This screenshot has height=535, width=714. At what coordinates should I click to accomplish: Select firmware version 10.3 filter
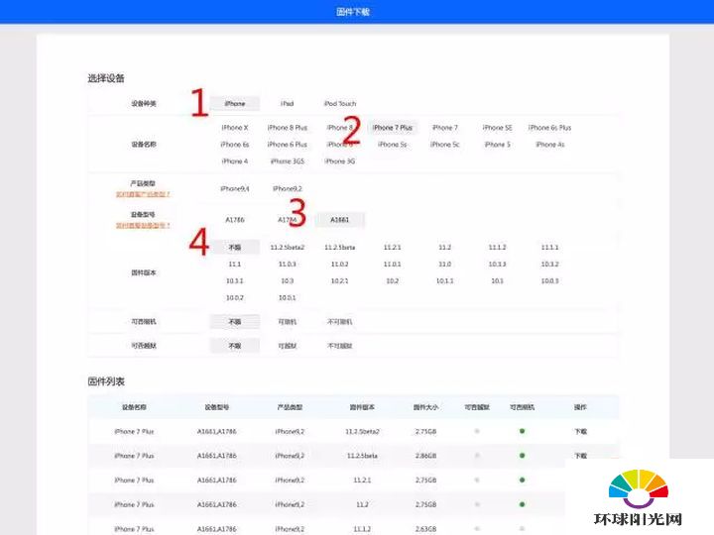pyautogui.click(x=288, y=281)
